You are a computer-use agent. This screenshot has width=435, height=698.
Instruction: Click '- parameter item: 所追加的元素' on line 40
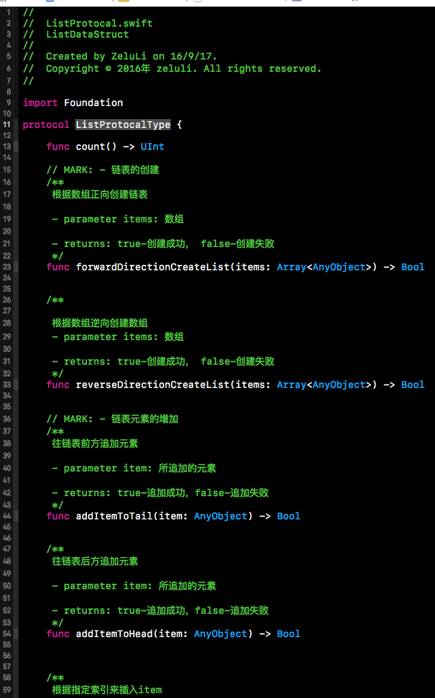tap(134, 468)
